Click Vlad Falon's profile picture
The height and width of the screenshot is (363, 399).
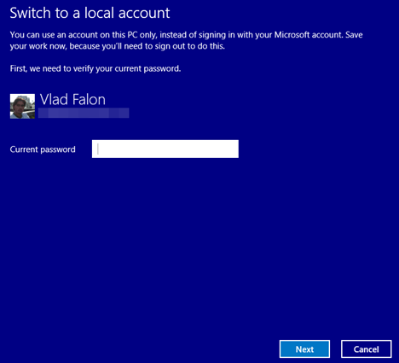22,107
